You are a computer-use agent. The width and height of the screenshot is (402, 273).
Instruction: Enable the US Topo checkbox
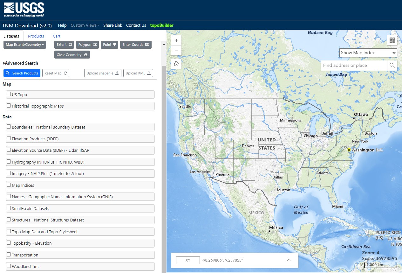click(x=9, y=94)
